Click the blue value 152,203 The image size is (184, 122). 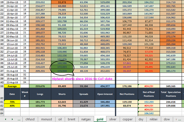coord(149,102)
